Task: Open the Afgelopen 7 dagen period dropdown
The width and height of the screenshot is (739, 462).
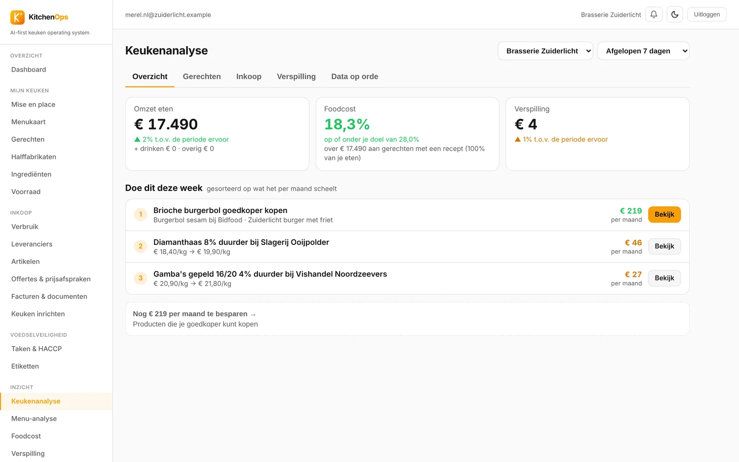Action: 643,51
